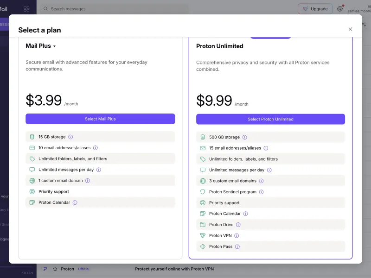The image size is (371, 278).
Task: Show info for 500 GB storage
Action: click(x=245, y=137)
